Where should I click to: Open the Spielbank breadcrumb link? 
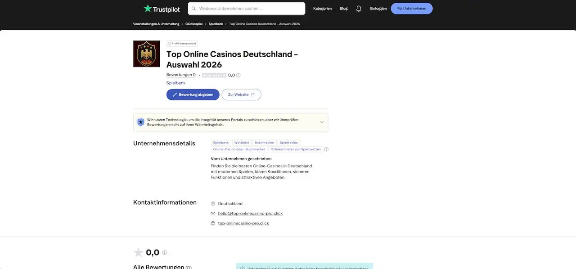pyautogui.click(x=216, y=24)
